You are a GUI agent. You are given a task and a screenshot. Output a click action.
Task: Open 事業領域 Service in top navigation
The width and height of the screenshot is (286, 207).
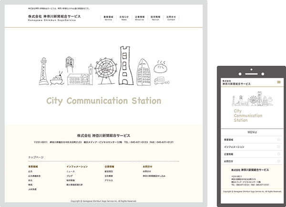click(x=108, y=18)
